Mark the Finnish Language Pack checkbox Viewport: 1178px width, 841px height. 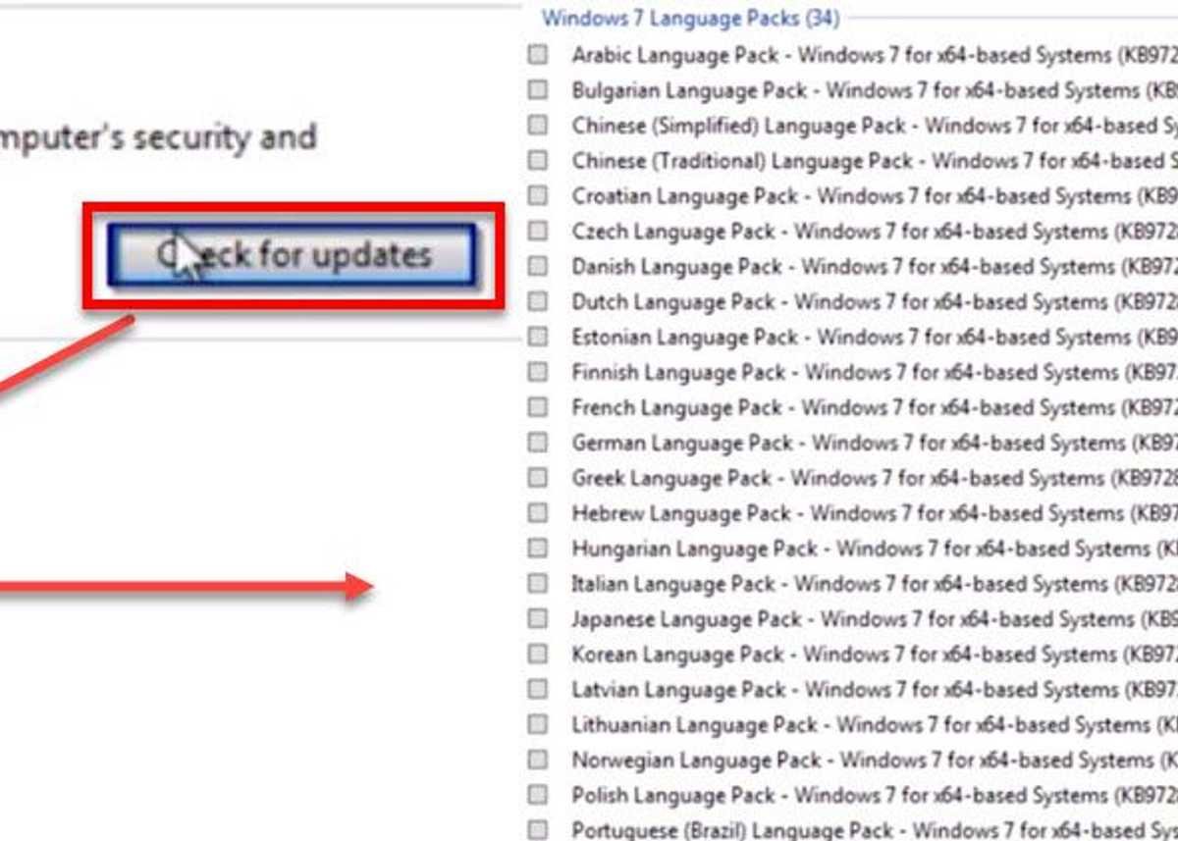tap(537, 372)
